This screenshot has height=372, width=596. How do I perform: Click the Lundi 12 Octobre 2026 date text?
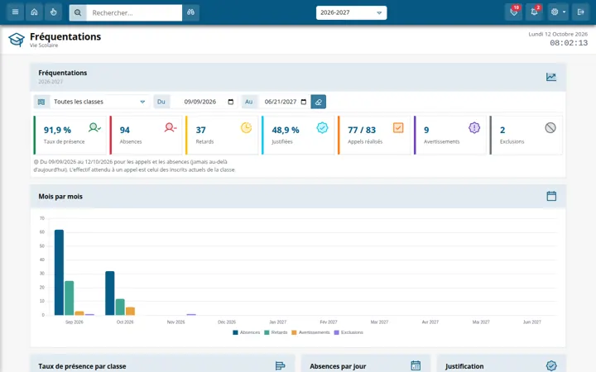pos(558,34)
